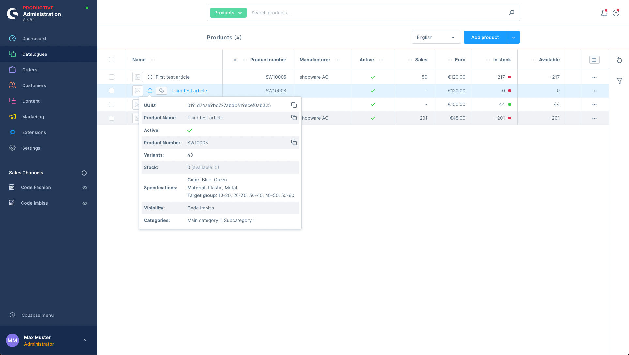Select the Third test article checkbox
The image size is (629, 355).
click(112, 91)
